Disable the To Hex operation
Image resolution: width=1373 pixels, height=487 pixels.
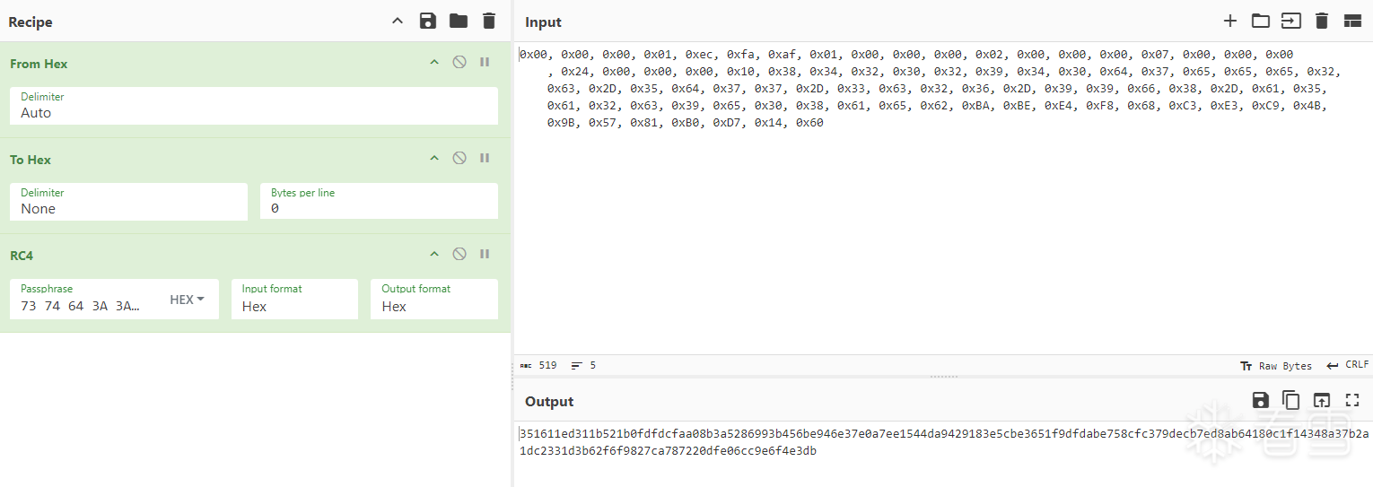(x=459, y=159)
